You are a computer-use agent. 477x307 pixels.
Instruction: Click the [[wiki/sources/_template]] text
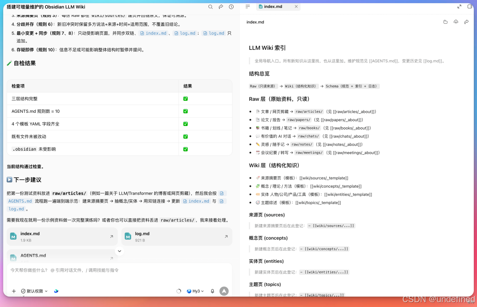click(x=324, y=178)
